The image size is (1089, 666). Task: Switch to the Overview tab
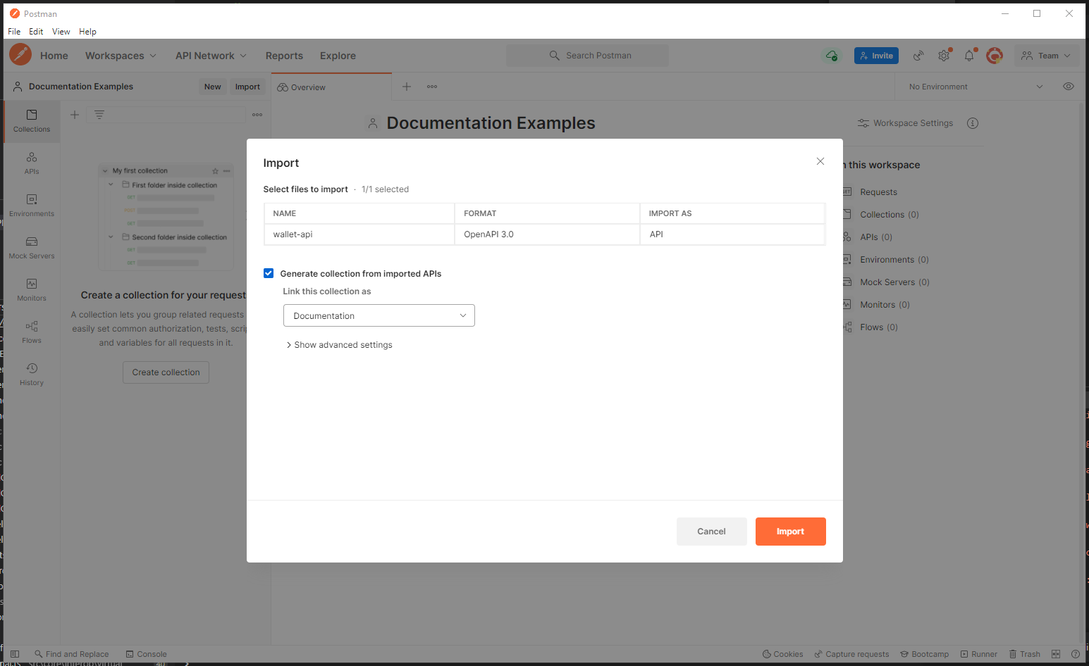point(331,87)
